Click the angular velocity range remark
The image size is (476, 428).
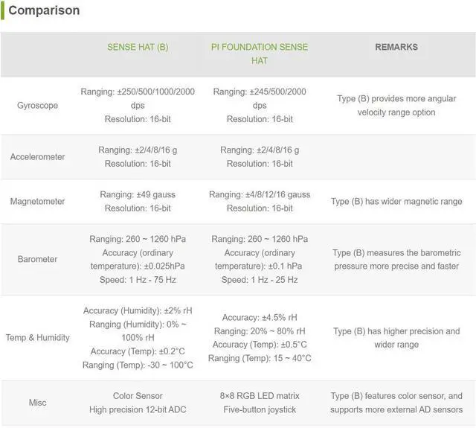pyautogui.click(x=396, y=106)
